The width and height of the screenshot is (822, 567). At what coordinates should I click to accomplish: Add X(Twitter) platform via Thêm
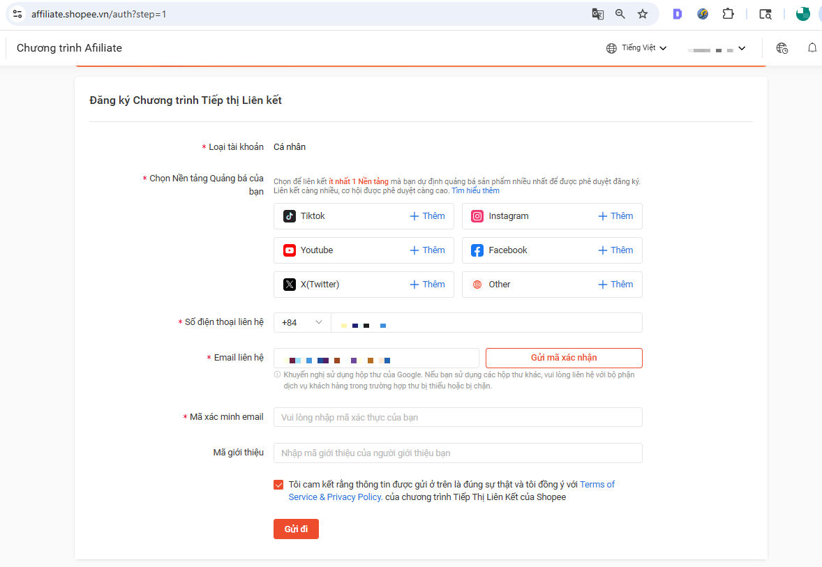[x=427, y=284]
